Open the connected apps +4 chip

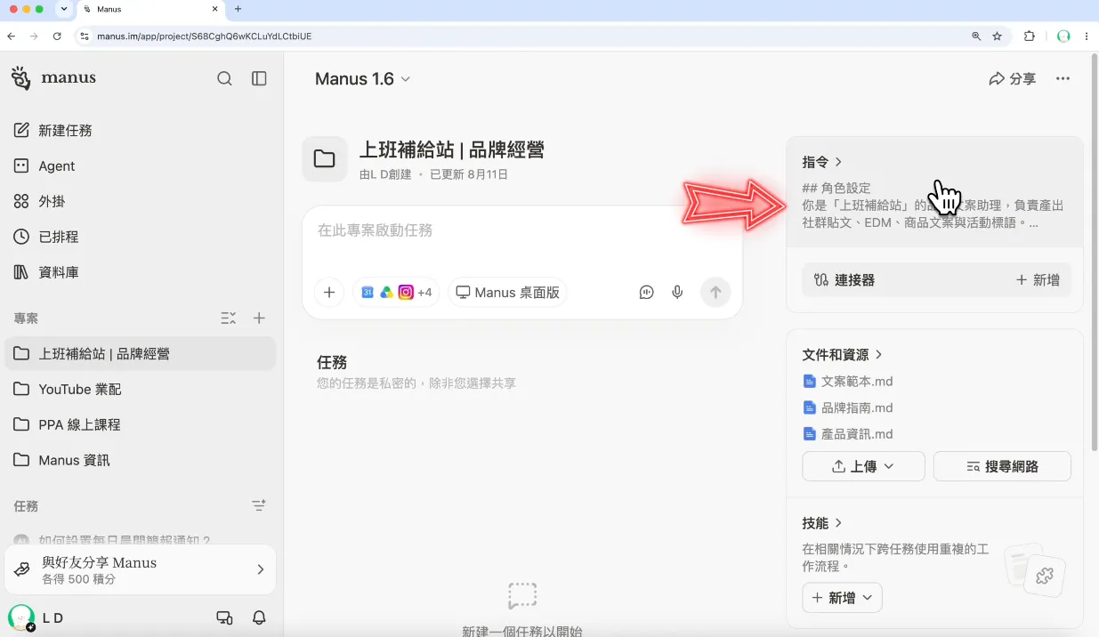(396, 292)
